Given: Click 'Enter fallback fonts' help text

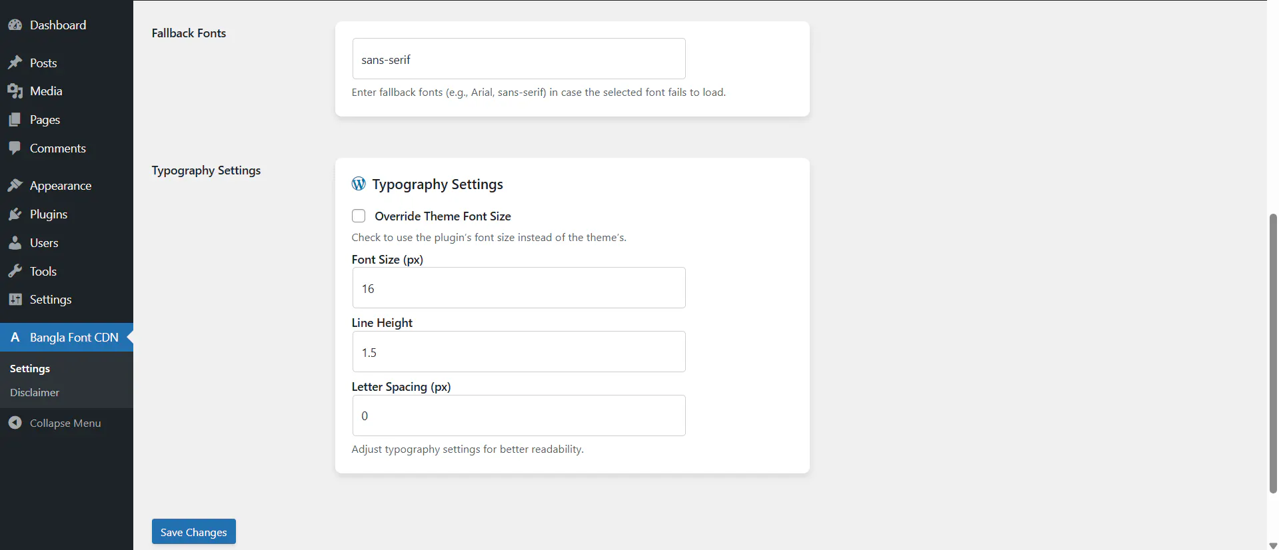Looking at the screenshot, I should coord(539,93).
